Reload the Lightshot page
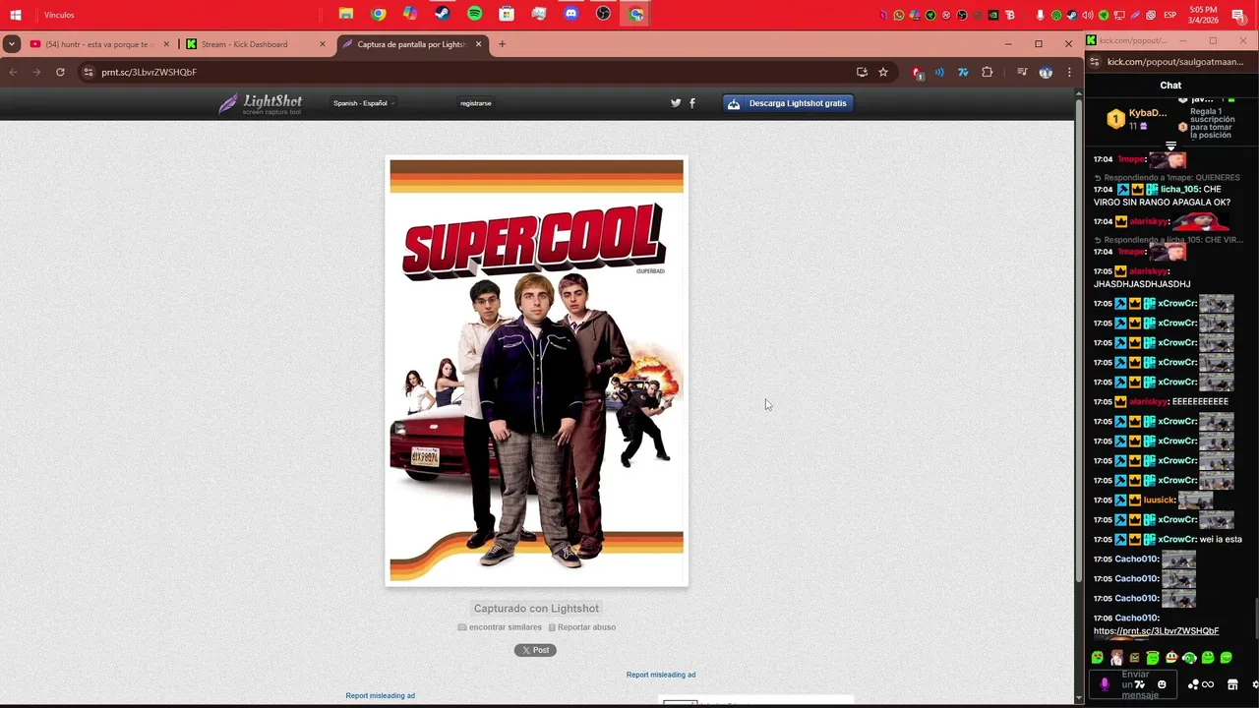Viewport: 1259px width, 708px height. point(60,72)
